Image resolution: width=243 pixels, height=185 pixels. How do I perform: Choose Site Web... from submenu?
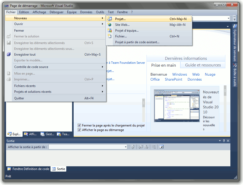click(149, 25)
